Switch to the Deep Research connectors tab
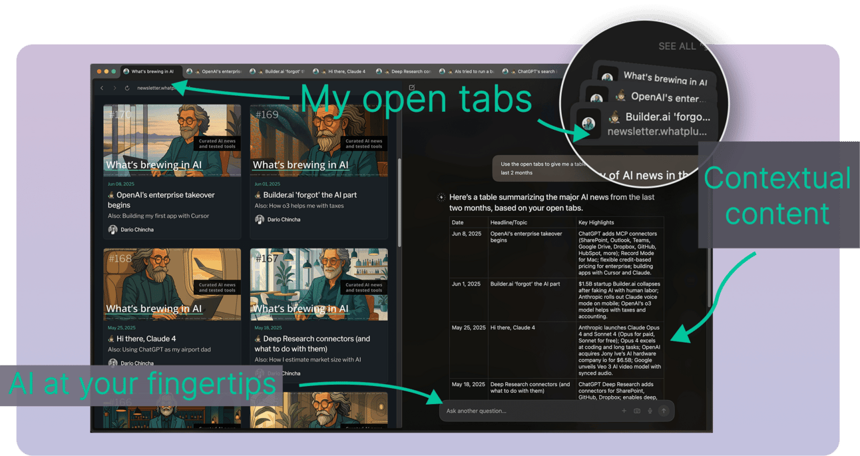 click(x=403, y=71)
